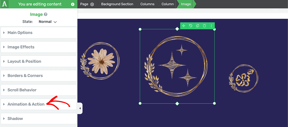Expand the Layout & Position panel

pyautogui.click(x=39, y=61)
